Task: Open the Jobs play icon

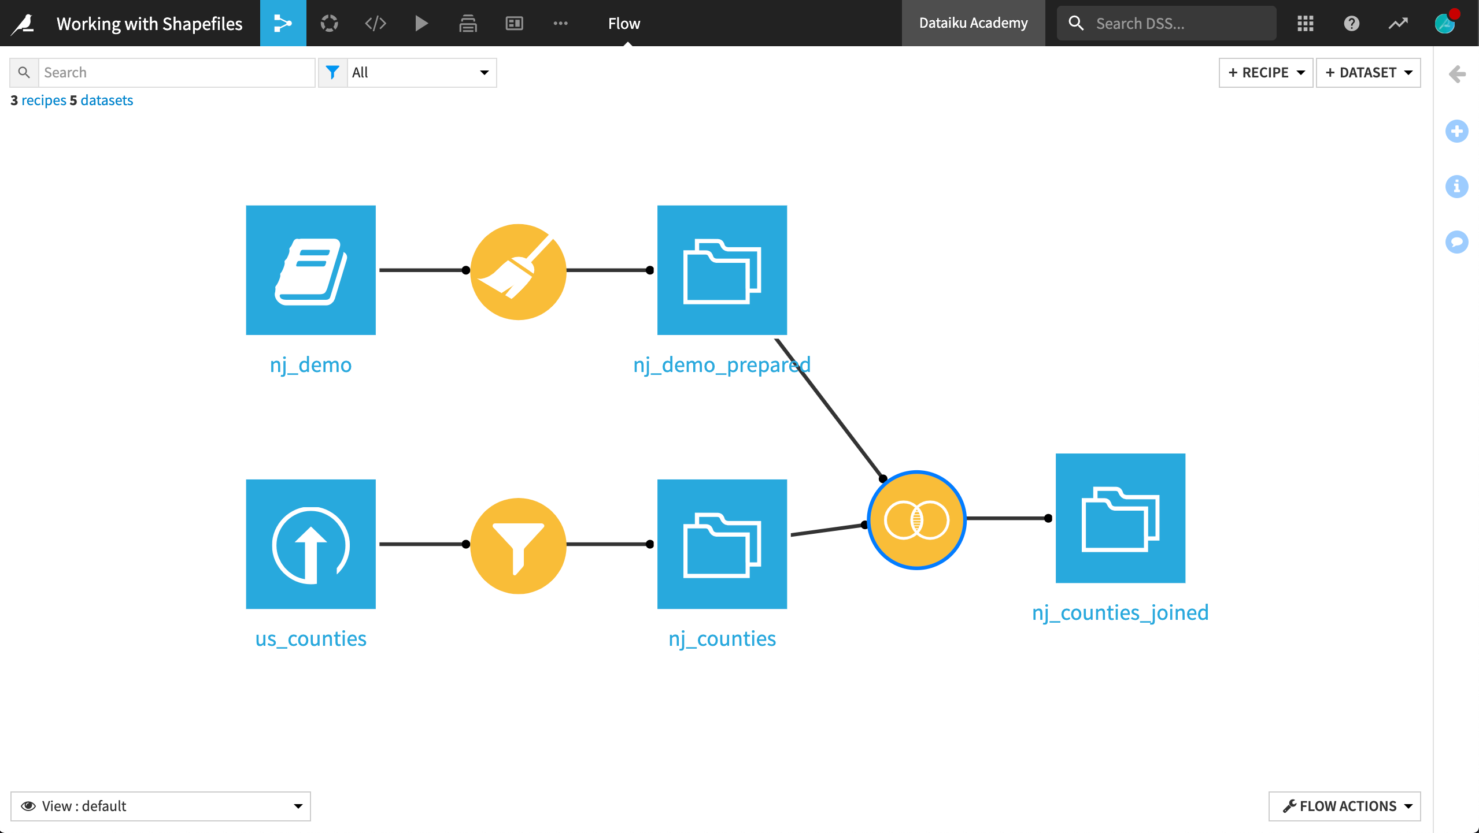Action: 421,23
